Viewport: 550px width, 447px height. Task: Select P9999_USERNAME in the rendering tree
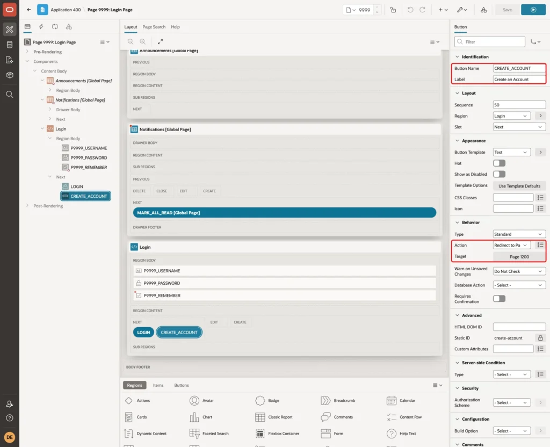[89, 148]
